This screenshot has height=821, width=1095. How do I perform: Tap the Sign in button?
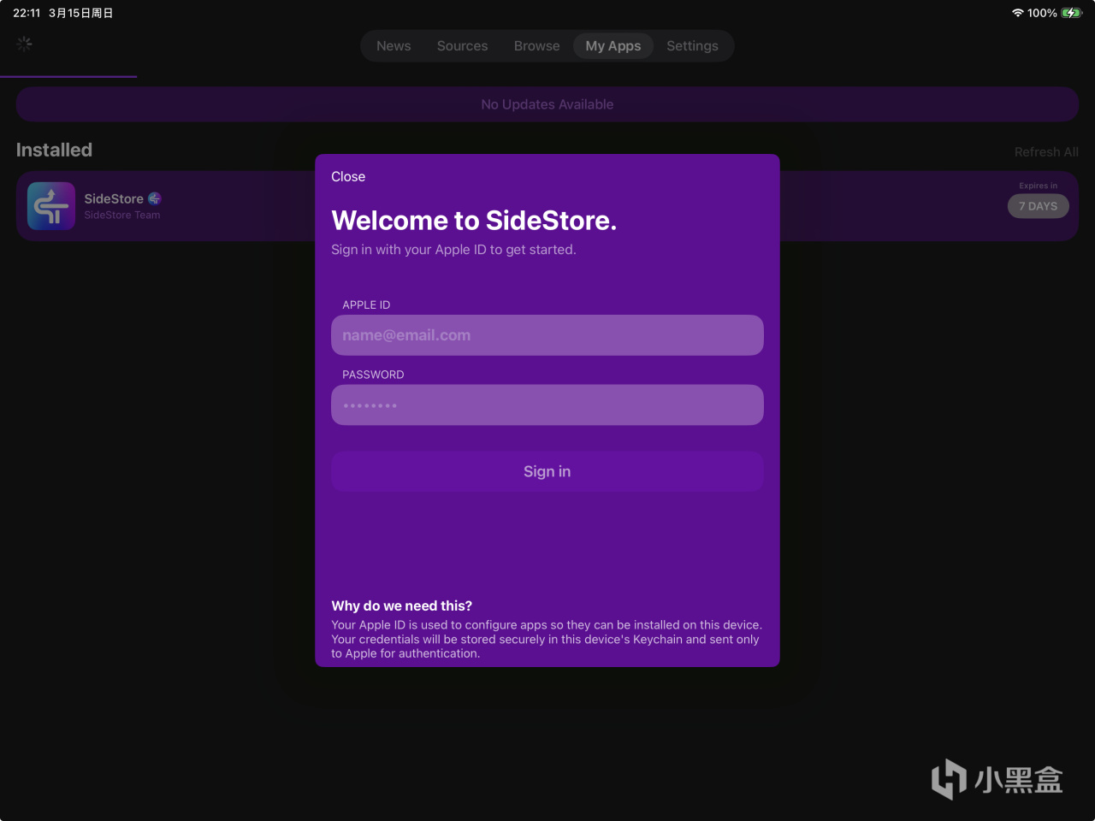[547, 471]
